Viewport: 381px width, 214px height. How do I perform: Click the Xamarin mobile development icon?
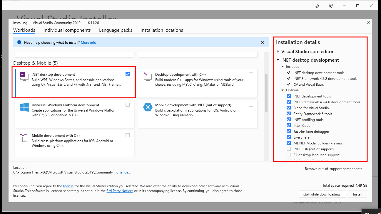pos(148,107)
